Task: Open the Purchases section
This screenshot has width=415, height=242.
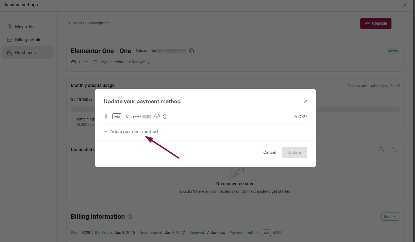Action: [x=25, y=53]
